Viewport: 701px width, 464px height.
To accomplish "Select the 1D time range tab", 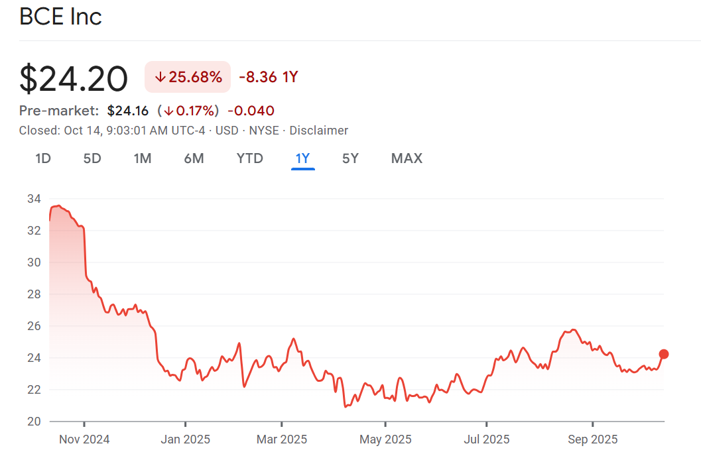I will 43,158.
